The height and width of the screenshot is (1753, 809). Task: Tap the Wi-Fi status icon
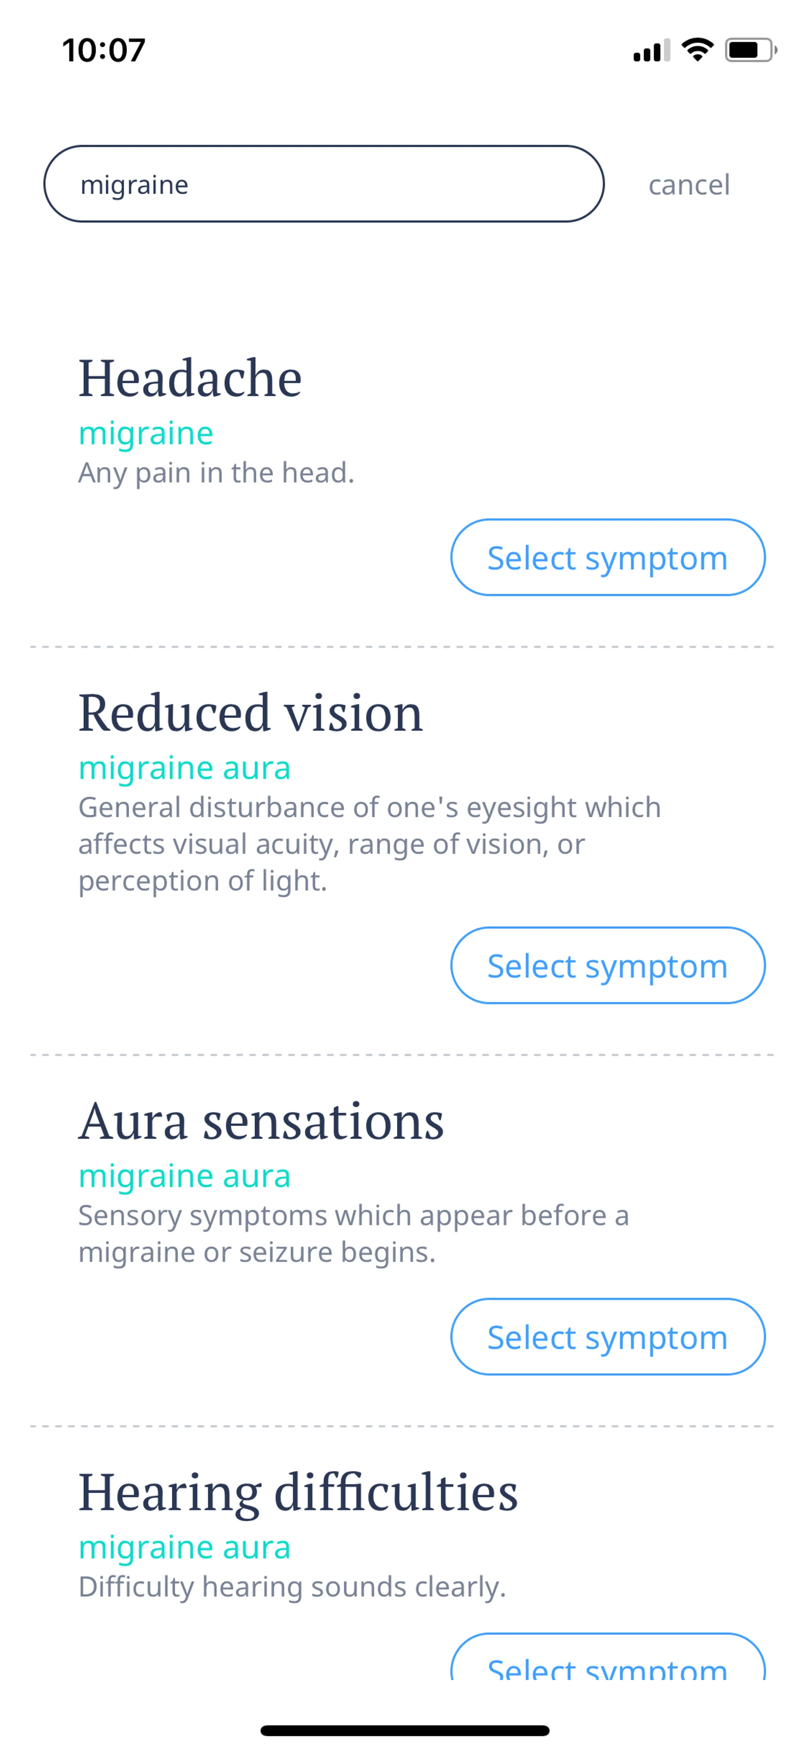pos(697,50)
